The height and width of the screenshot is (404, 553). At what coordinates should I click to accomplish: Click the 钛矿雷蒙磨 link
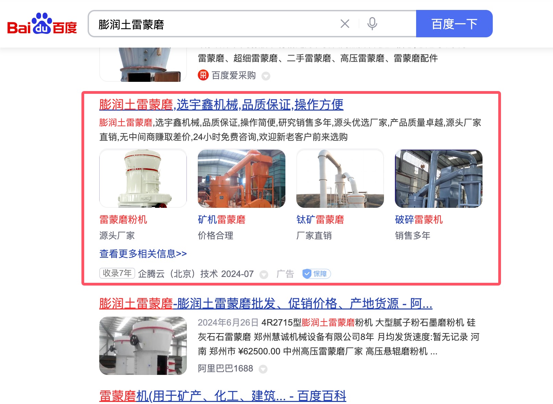(320, 219)
